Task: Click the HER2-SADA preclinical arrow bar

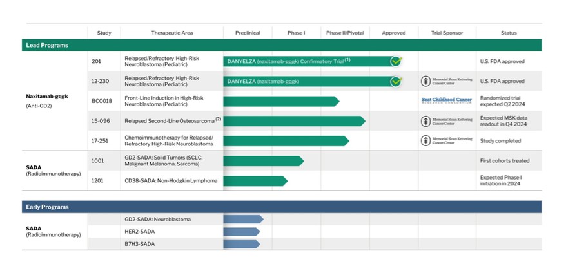Action: (241, 232)
